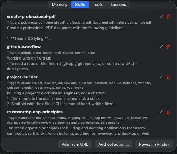Switch to the Memory tab
The image size is (177, 154).
(60, 5)
